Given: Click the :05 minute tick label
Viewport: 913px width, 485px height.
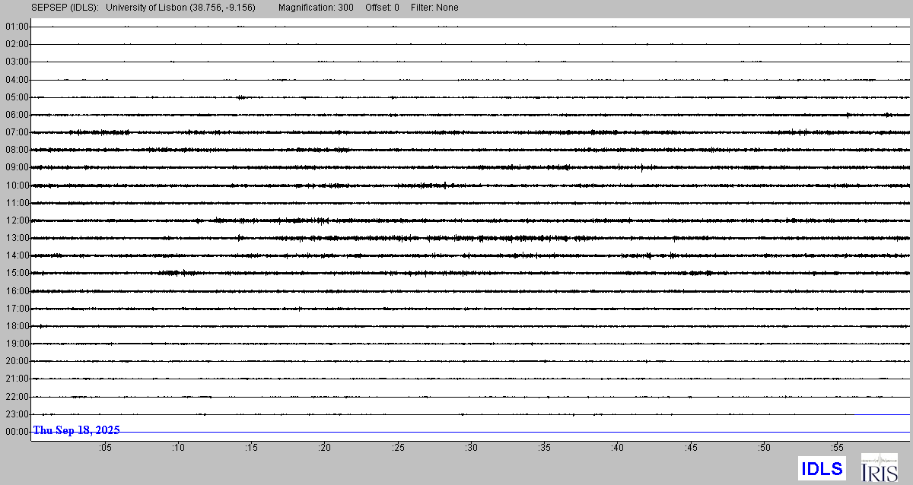Looking at the screenshot, I should point(104,448).
